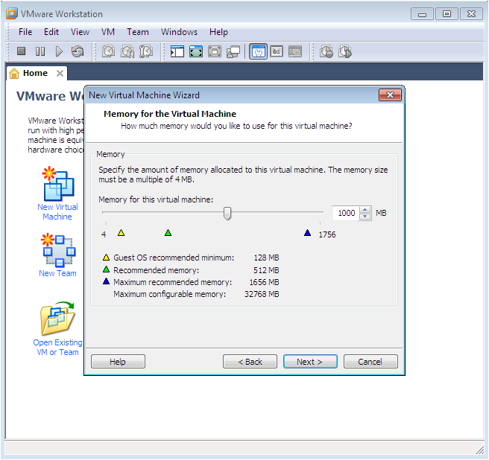Click the wizard Help button
Image resolution: width=489 pixels, height=460 pixels.
(x=118, y=361)
